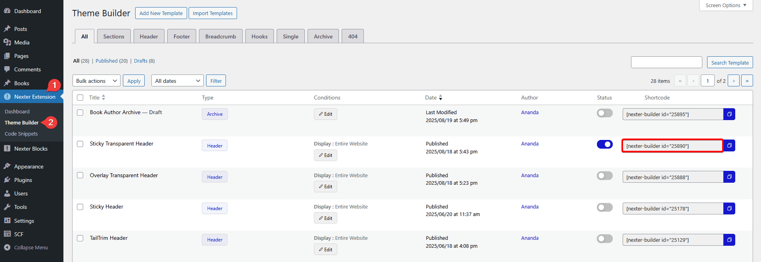Switch to the Single tab
The image size is (761, 262).
(x=291, y=36)
